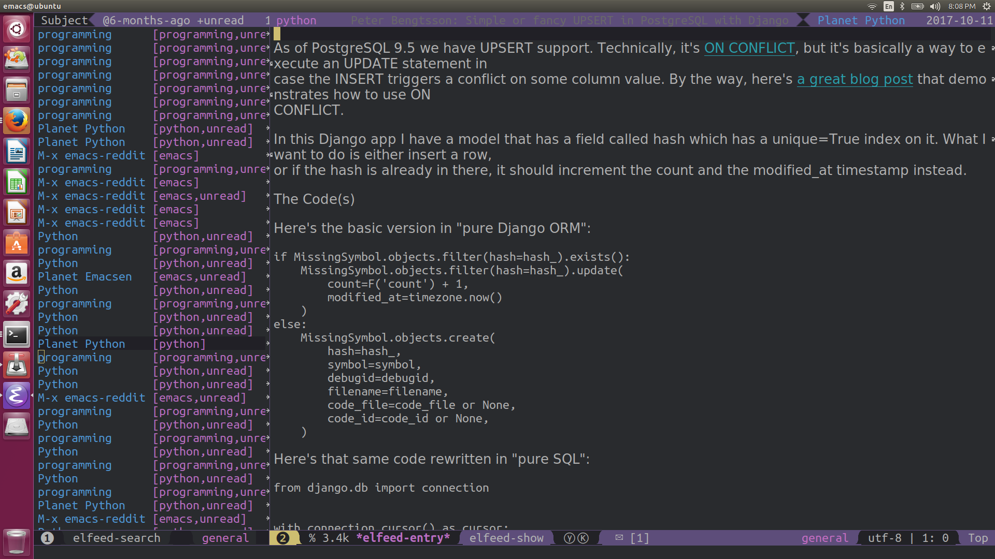995x559 pixels.
Task: Click the Top scroll position indicator
Action: tap(978, 538)
